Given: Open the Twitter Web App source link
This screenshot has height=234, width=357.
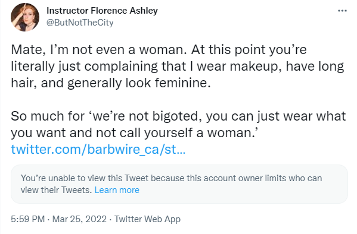Looking at the screenshot, I should (x=147, y=219).
